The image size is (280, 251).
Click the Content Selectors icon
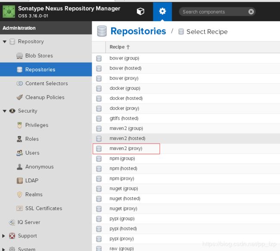[x=19, y=83]
